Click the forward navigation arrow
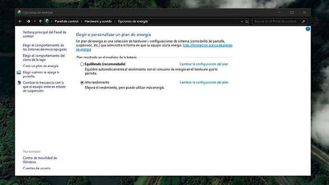Viewport: 329px width, 185px height. [28, 21]
